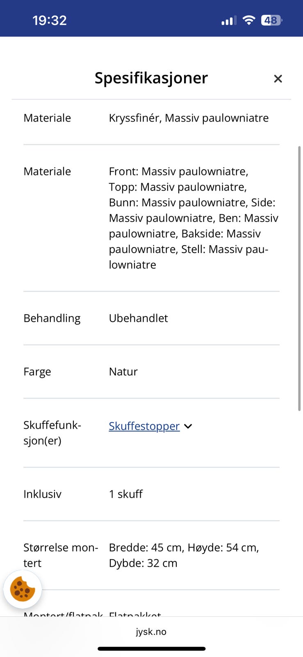Viewport: 303px width, 657px height.
Task: Select the Spesifikasjoner heading
Action: (151, 78)
